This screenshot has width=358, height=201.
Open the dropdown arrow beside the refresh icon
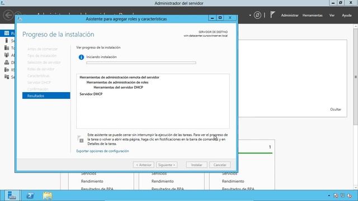tap(250, 15)
